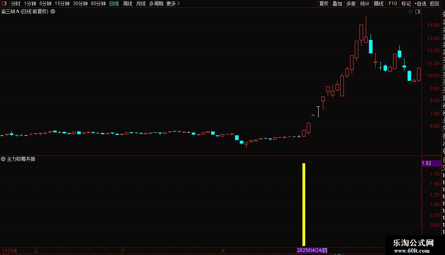Image resolution: width=445 pixels, height=255 pixels.
Task: Switch to 日线 daily chart
Action: click(x=114, y=4)
